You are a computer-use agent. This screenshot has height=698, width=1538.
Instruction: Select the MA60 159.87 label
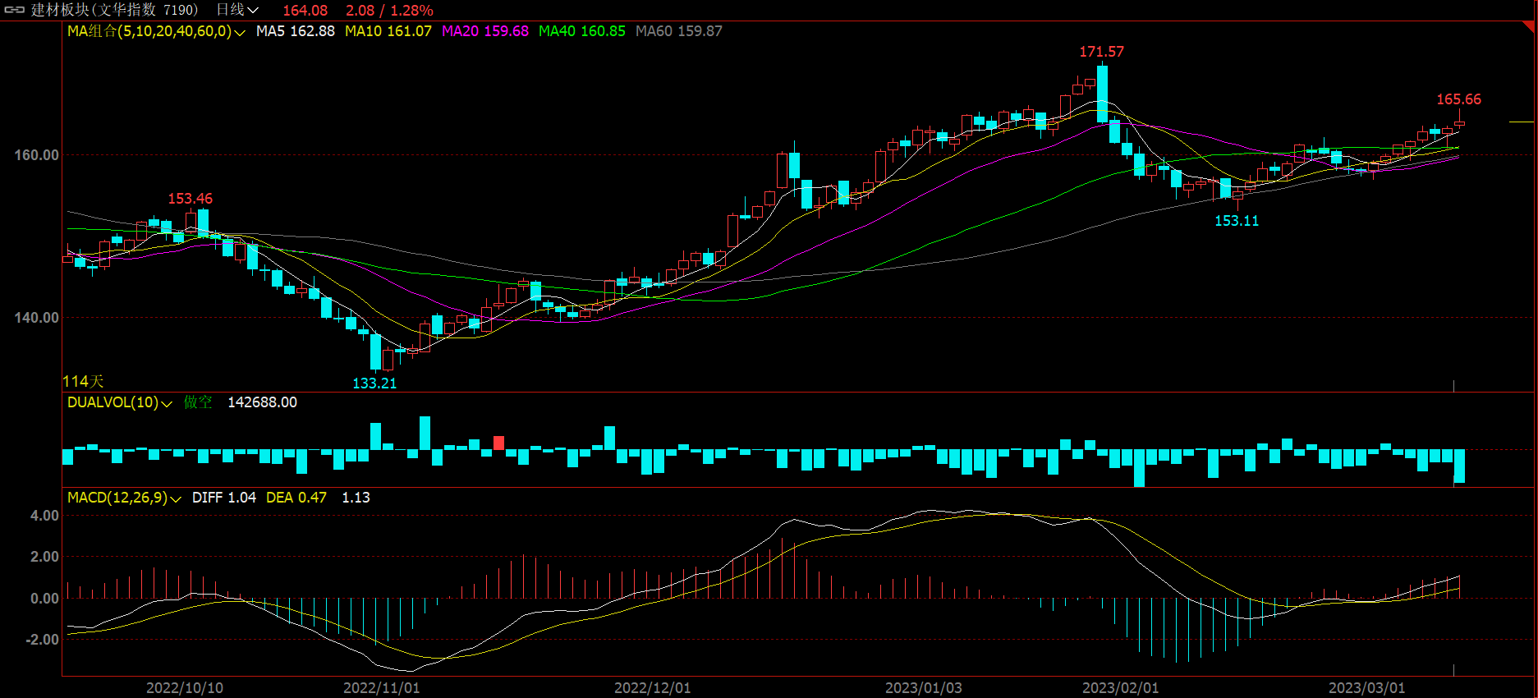[679, 31]
